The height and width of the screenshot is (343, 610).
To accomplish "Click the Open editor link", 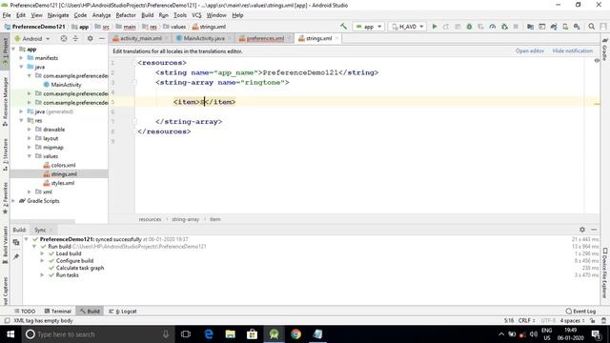I will 530,50.
